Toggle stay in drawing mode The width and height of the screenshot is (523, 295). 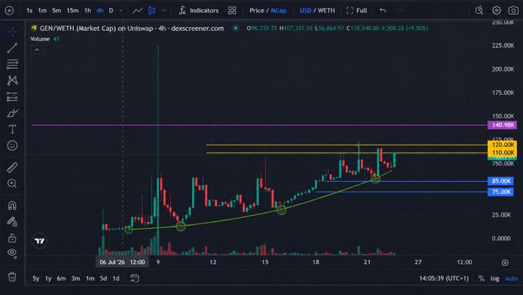coord(12,222)
